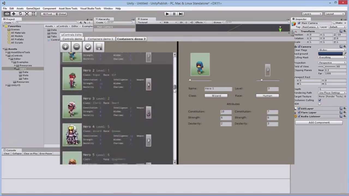Toggle GUILayer enabled checkbox

[299, 108]
